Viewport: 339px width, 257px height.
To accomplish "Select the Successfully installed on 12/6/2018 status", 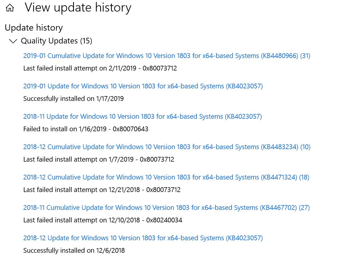I will pos(74,250).
